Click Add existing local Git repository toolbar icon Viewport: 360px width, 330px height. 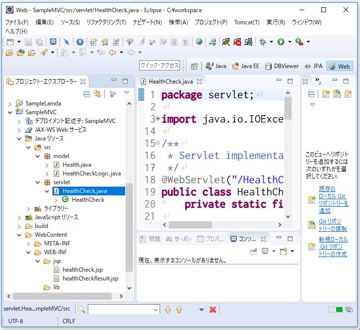click(326, 94)
